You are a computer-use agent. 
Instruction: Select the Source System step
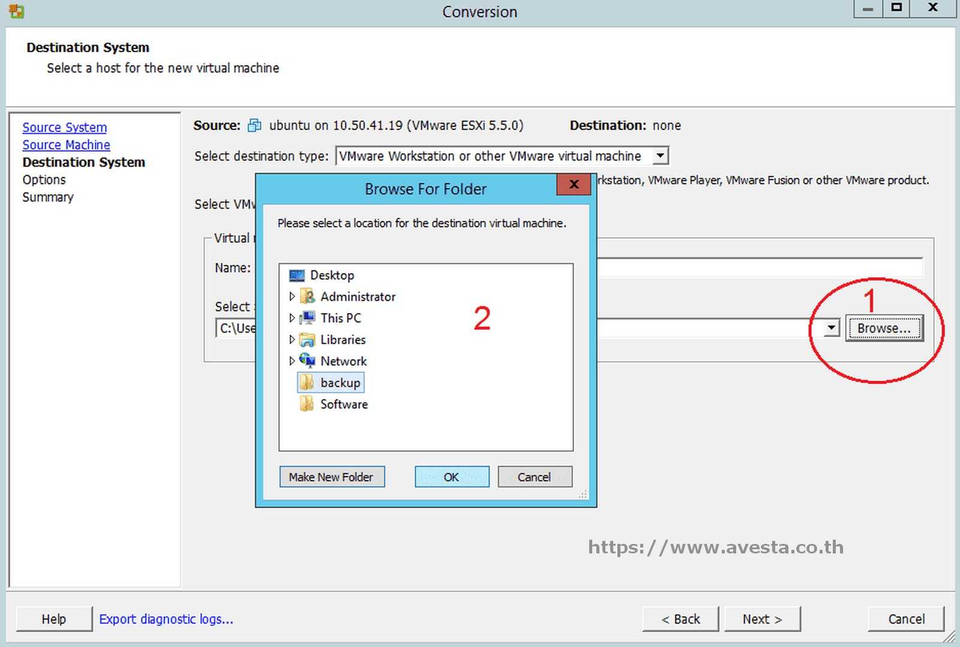64,127
